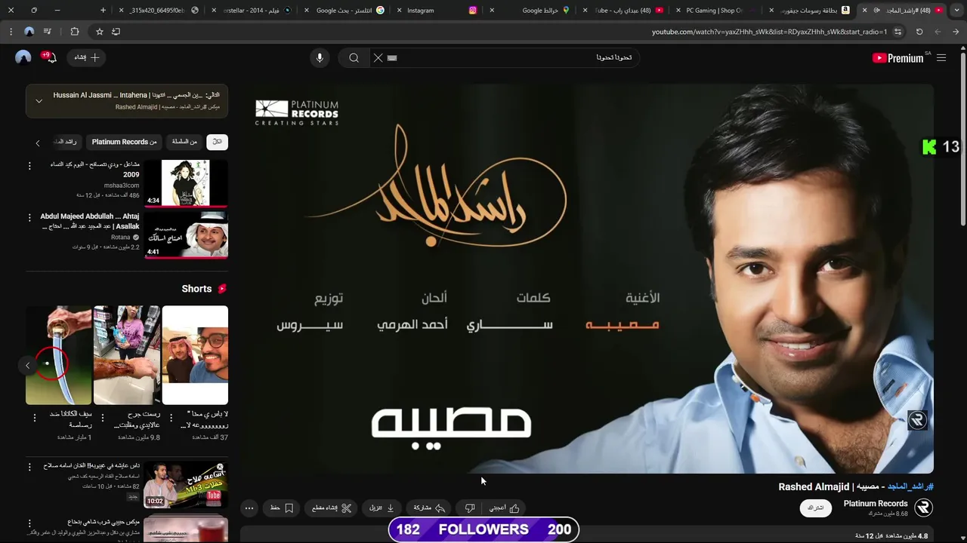The height and width of the screenshot is (543, 967).
Task: Show more Shorts with carousel arrow
Action: (28, 366)
